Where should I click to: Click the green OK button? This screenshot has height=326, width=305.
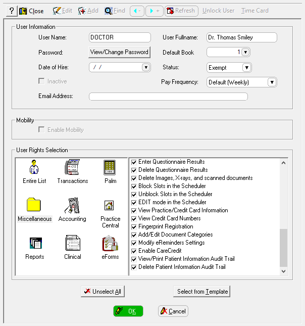(128, 311)
